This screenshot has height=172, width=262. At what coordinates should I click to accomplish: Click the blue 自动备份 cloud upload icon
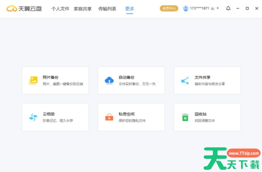pos(109,80)
